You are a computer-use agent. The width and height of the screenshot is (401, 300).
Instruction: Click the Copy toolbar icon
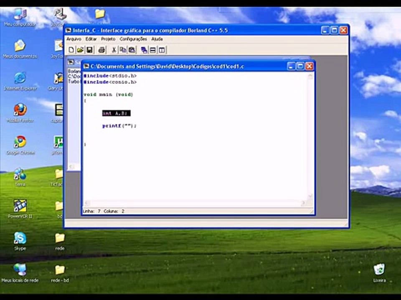pos(123,50)
